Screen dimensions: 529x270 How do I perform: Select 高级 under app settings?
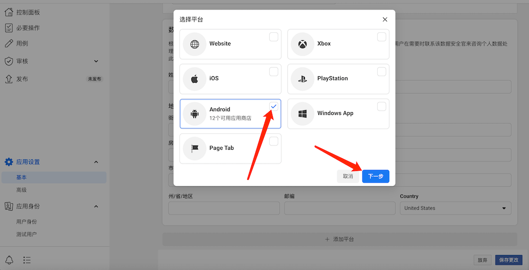(x=22, y=190)
